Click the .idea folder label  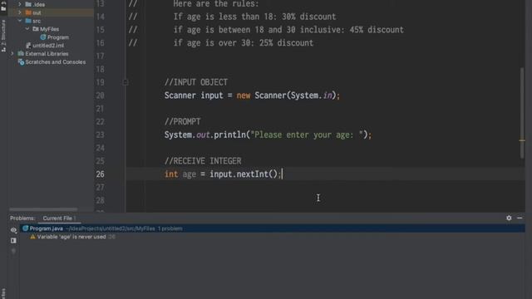[x=39, y=4]
